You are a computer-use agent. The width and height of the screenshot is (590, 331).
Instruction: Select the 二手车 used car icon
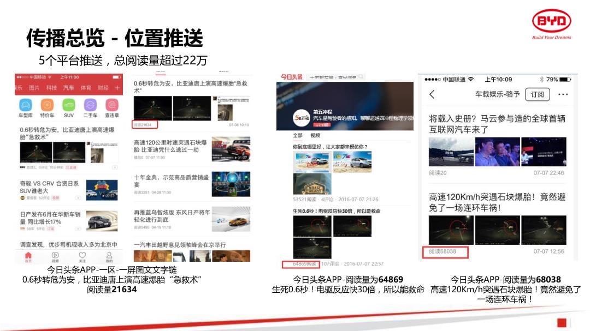90,105
